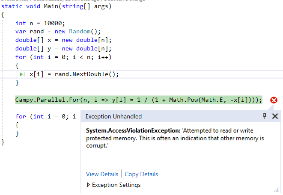The width and height of the screenshot is (283, 195).
Task: Click the Copy Details link
Action: pos(141,174)
